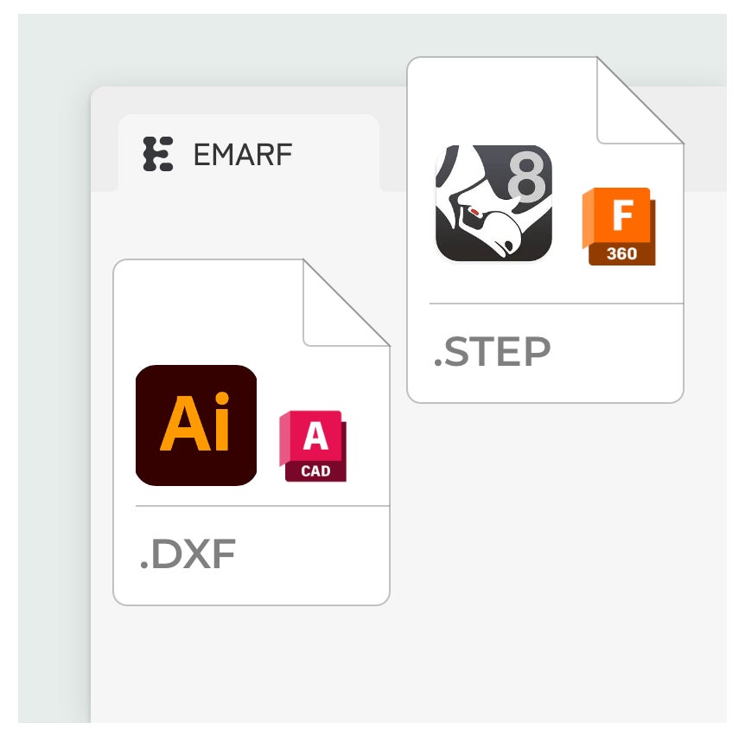This screenshot has width=745, height=742.
Task: Click the .STEP file label
Action: tap(493, 352)
